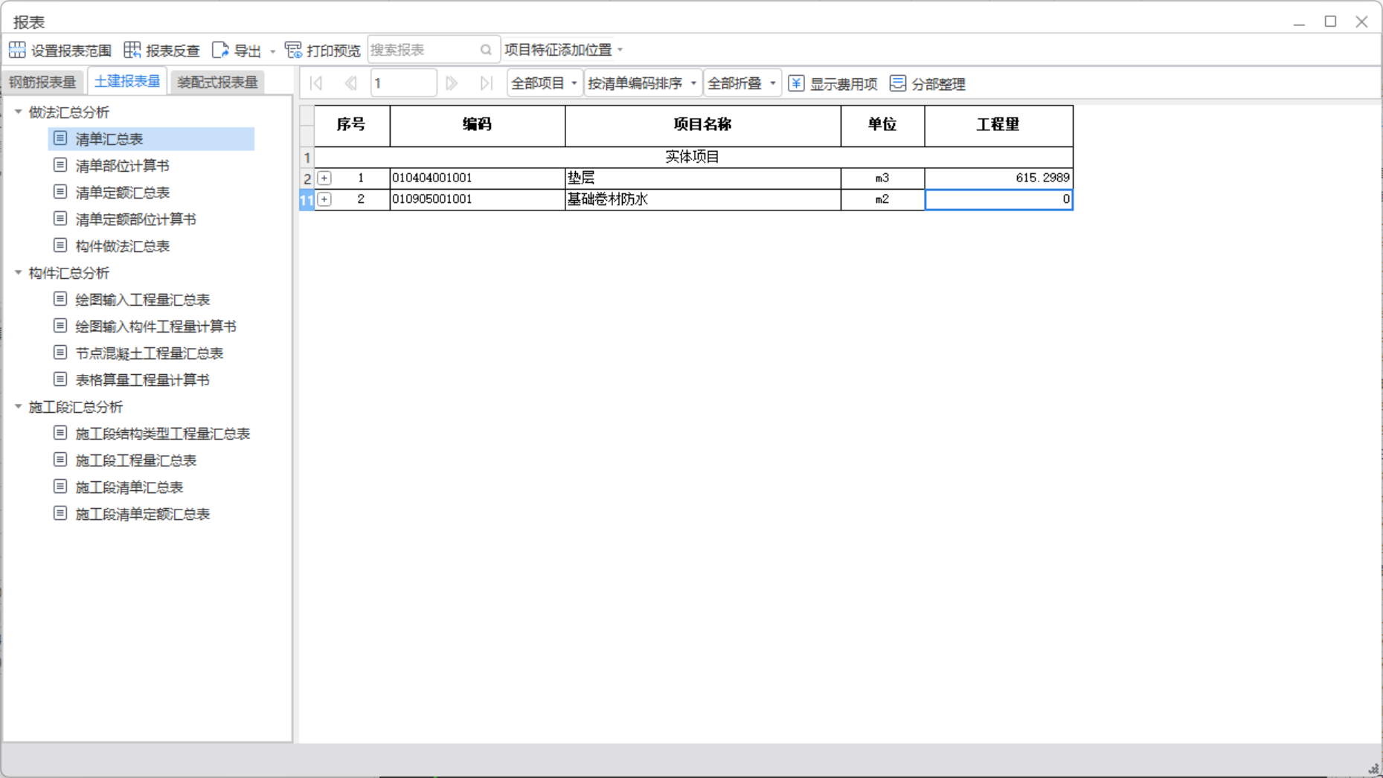
Task: Select 清单部位计算书 report
Action: click(x=122, y=166)
